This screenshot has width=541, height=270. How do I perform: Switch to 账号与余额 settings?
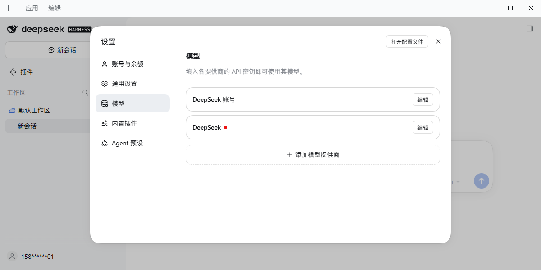point(133,64)
